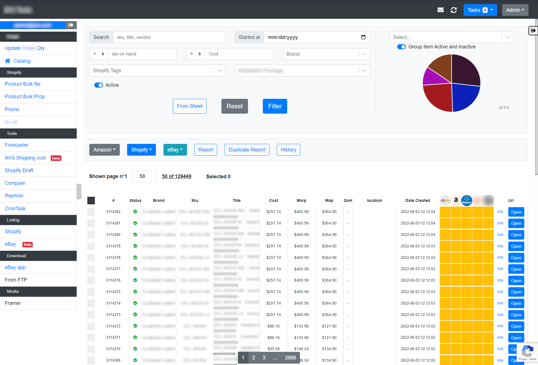Screen dimensions: 538x365
Task: Open the Admin dropdown menu
Action: [515, 10]
